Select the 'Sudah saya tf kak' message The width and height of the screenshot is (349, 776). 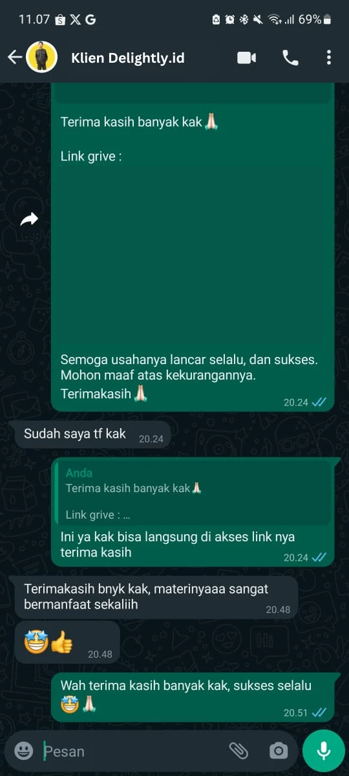click(92, 435)
